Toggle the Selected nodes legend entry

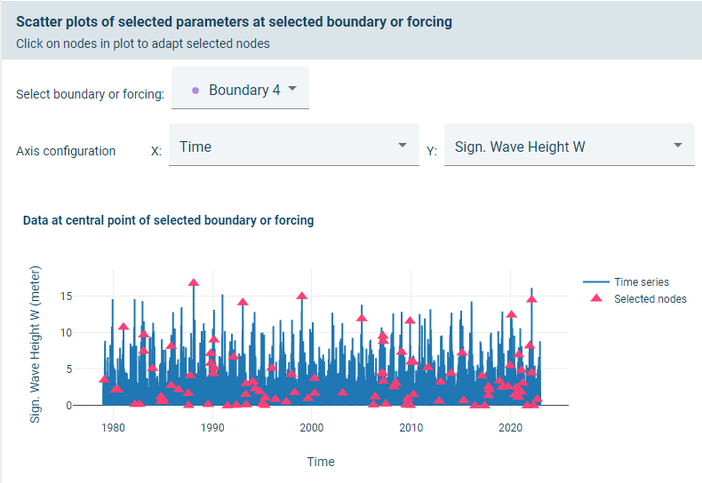coord(650,298)
